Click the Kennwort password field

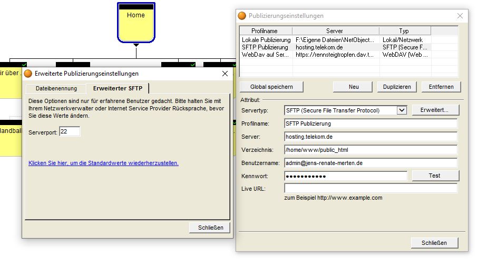(x=346, y=176)
